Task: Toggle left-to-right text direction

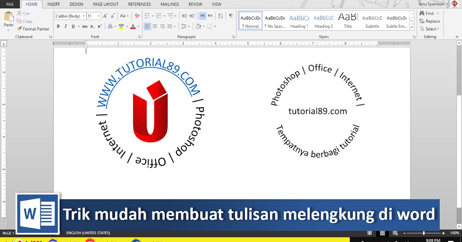Action: [203, 16]
